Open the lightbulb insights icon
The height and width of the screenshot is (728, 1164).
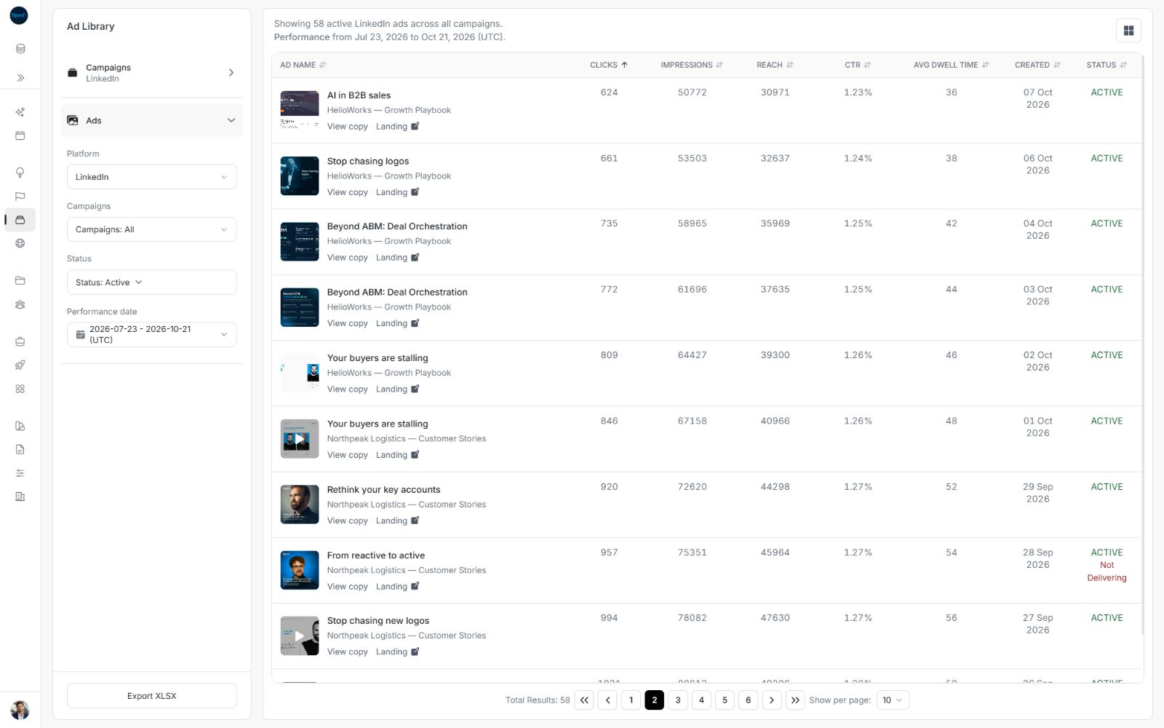[x=20, y=173]
